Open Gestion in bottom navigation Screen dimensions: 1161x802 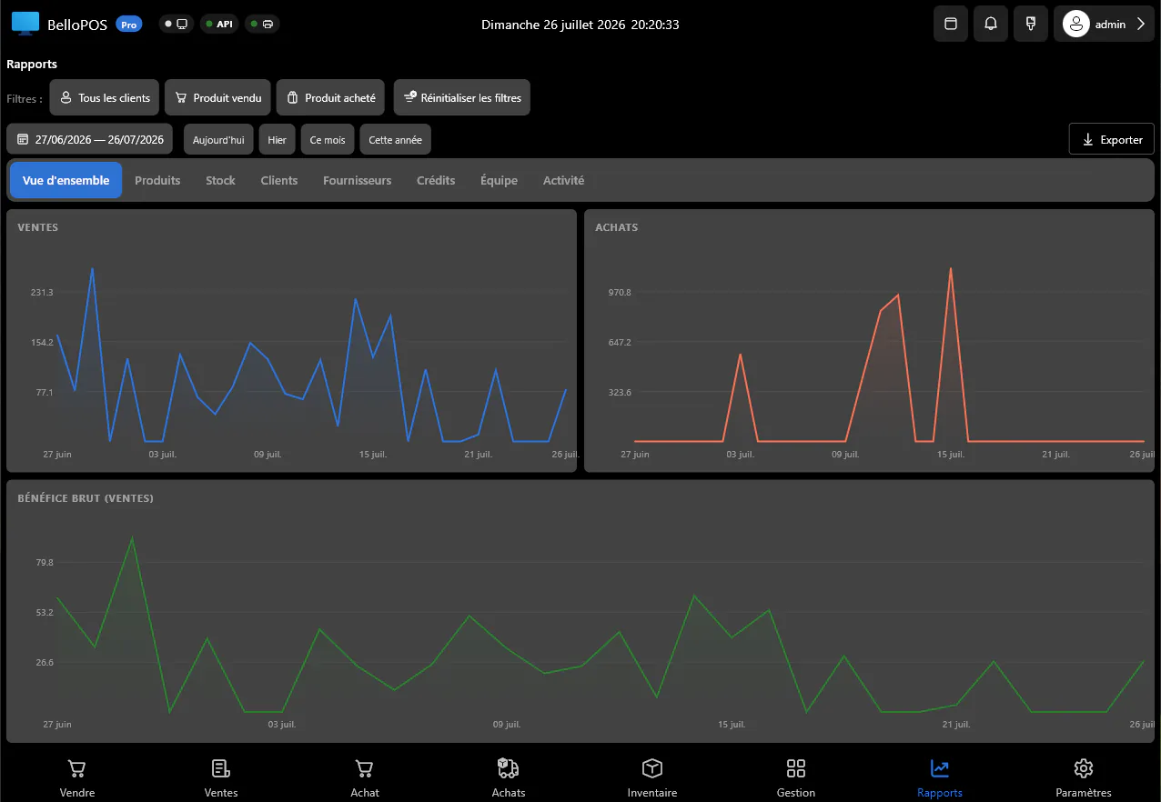796,778
